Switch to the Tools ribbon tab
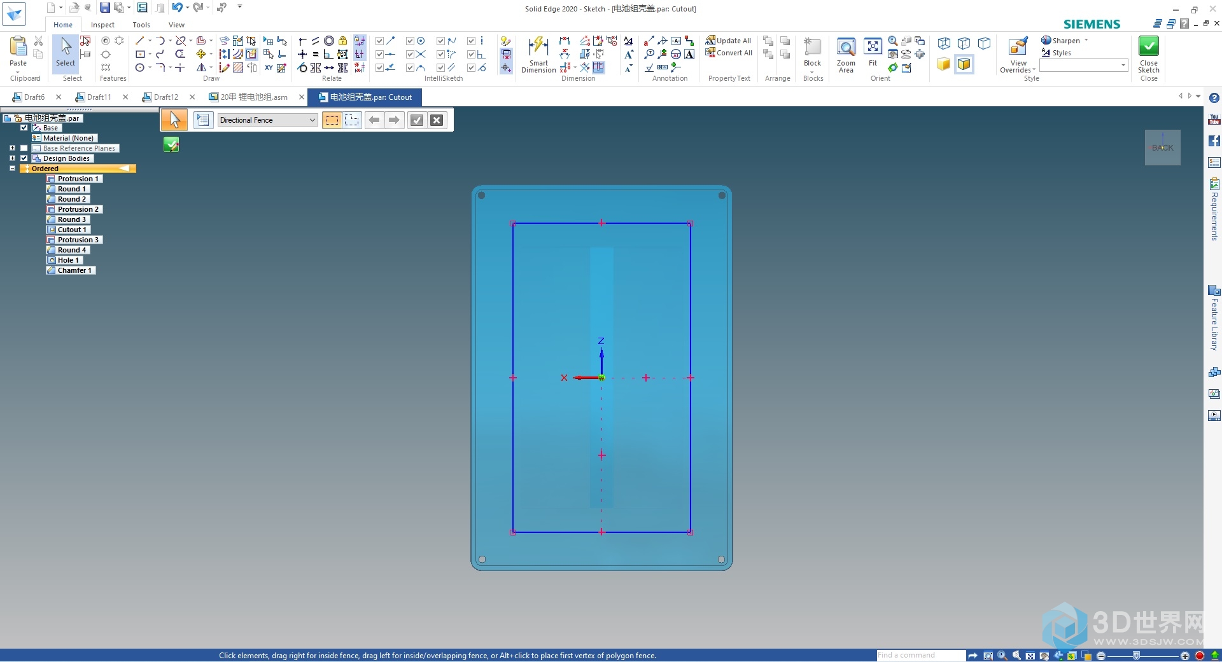 click(x=141, y=25)
